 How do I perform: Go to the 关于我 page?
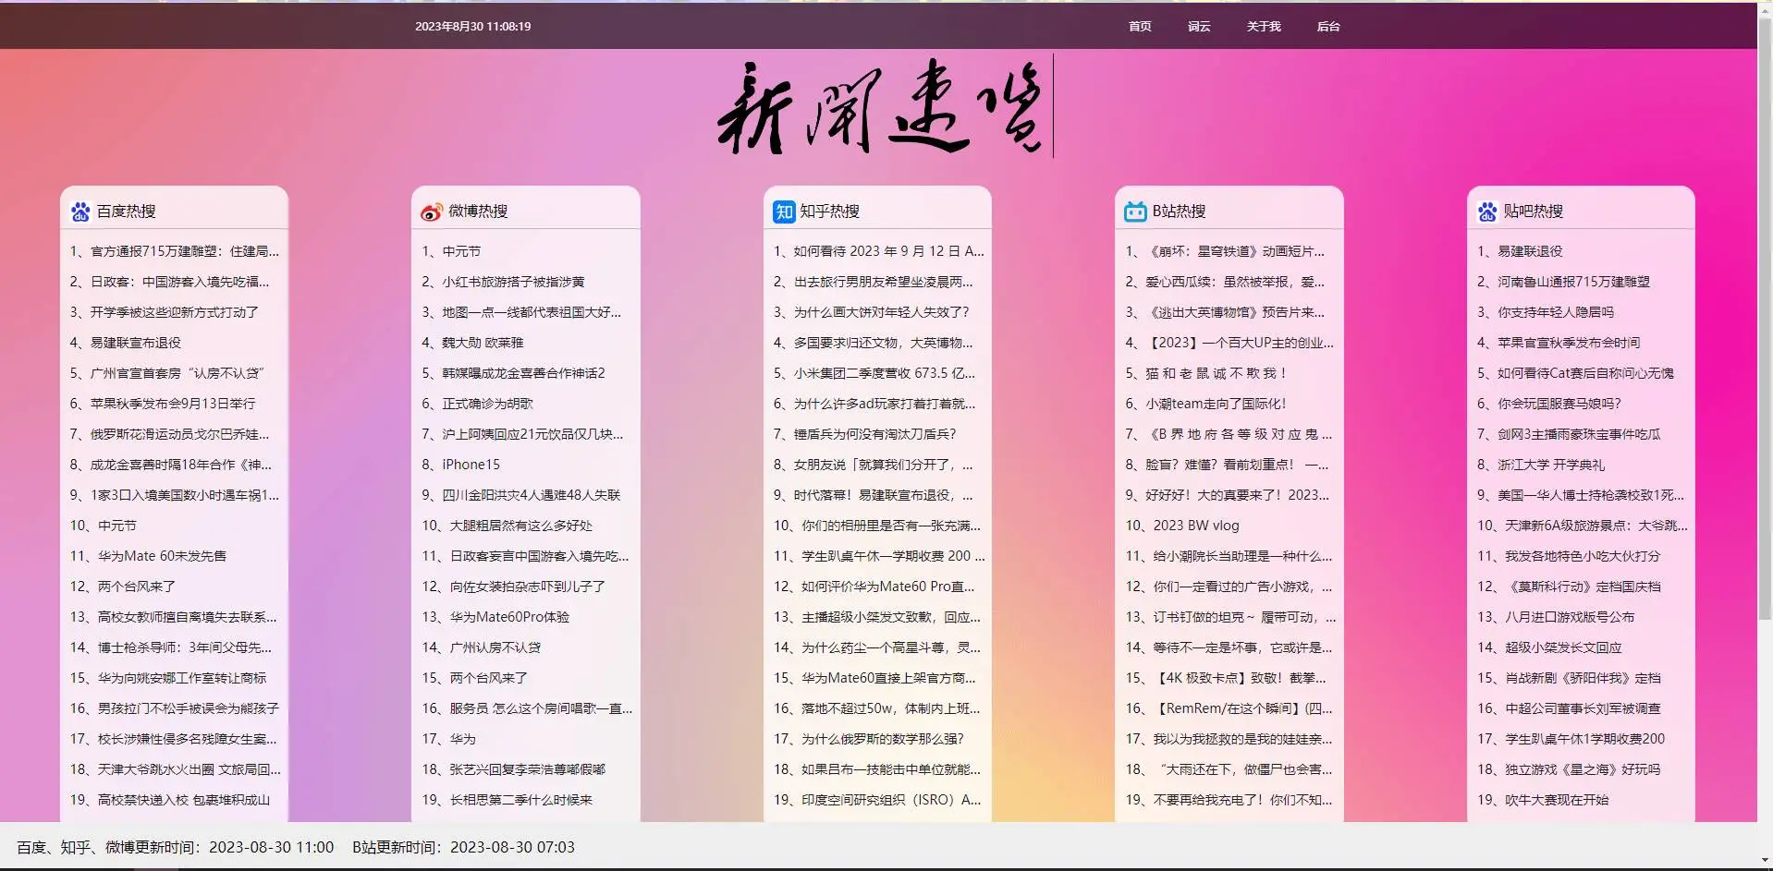point(1264,27)
